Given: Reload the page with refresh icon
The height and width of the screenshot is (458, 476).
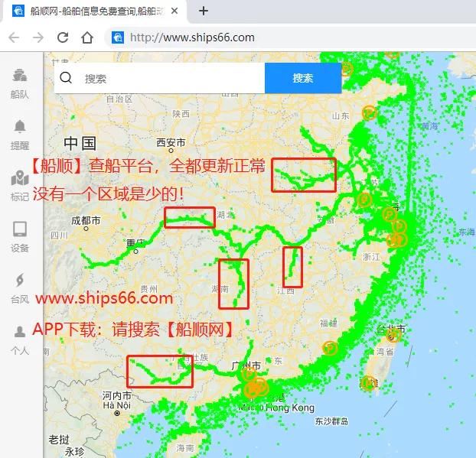Looking at the screenshot, I should (63, 37).
